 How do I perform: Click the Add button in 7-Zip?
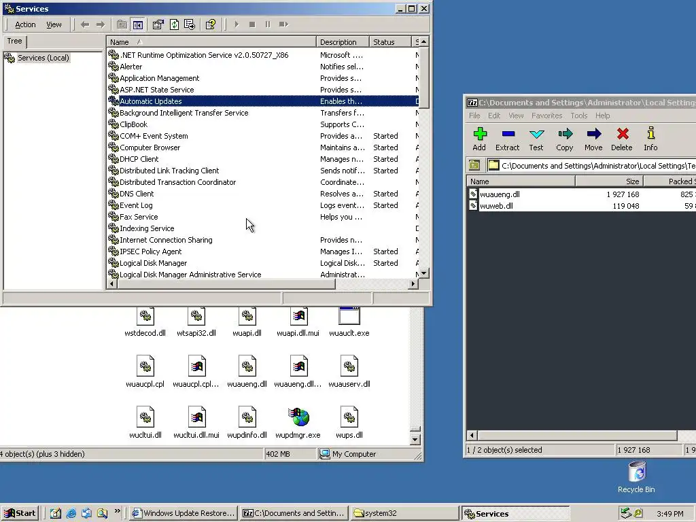pyautogui.click(x=479, y=139)
